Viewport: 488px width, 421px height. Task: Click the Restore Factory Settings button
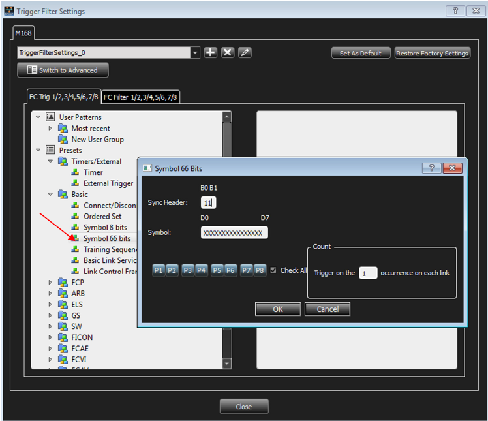(432, 54)
